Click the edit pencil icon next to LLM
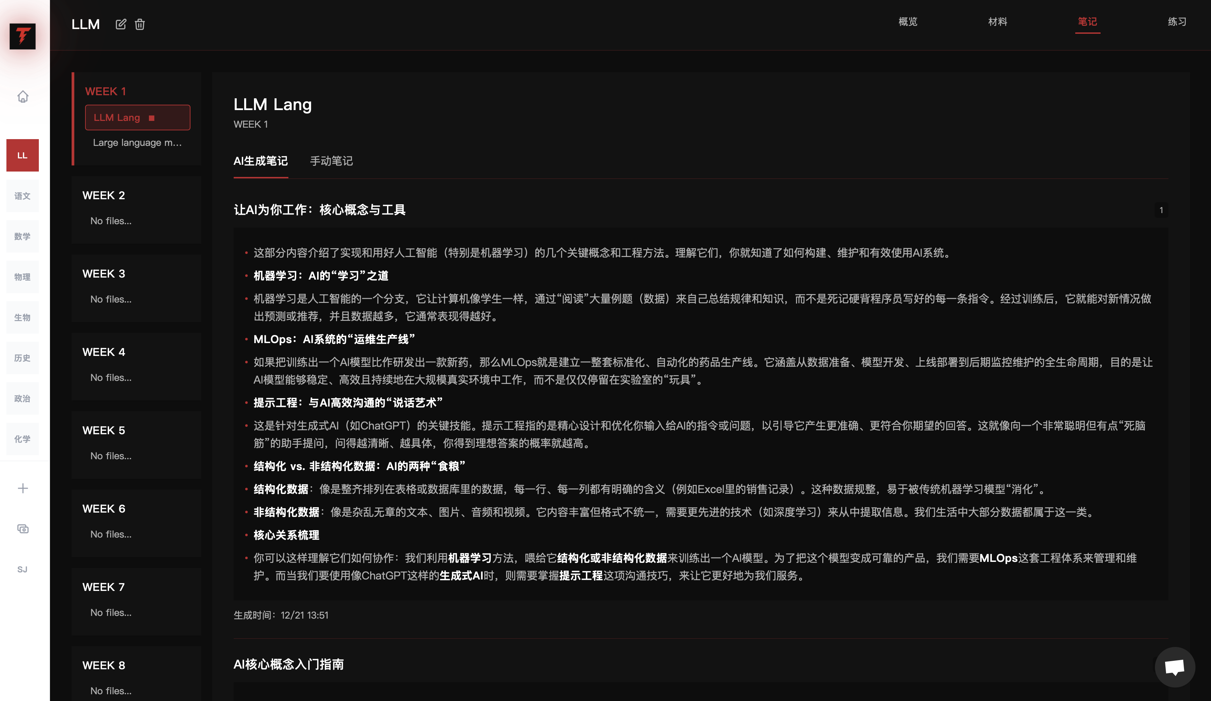 121,24
